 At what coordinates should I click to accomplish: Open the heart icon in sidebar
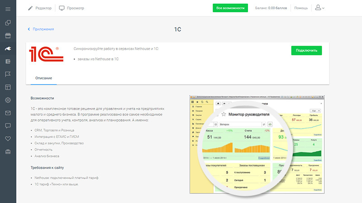[8, 139]
